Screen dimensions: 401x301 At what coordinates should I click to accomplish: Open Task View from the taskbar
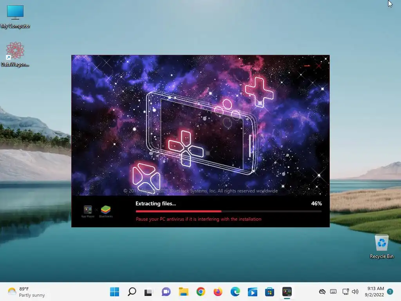(148, 292)
